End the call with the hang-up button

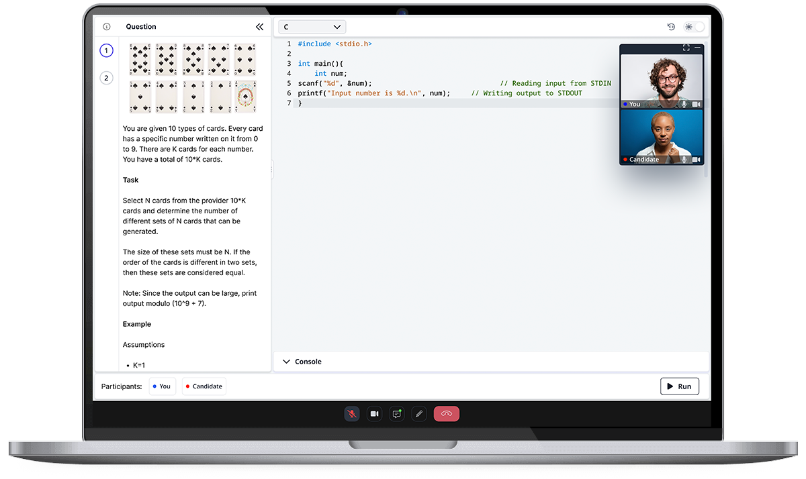(x=447, y=414)
